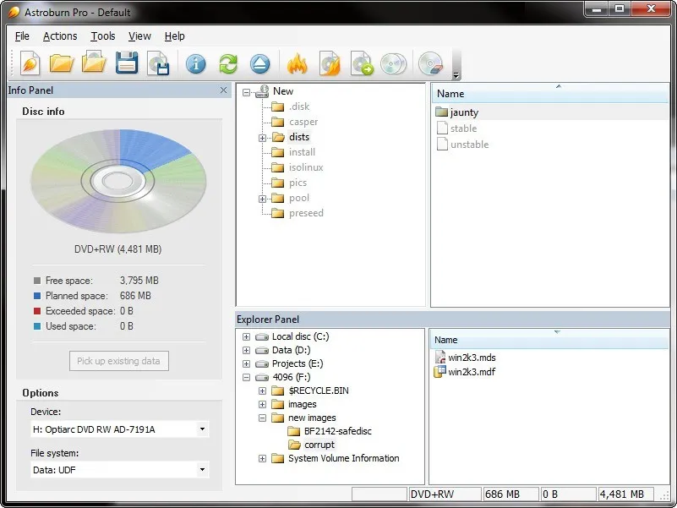Click the Burn disc flame icon

[298, 63]
